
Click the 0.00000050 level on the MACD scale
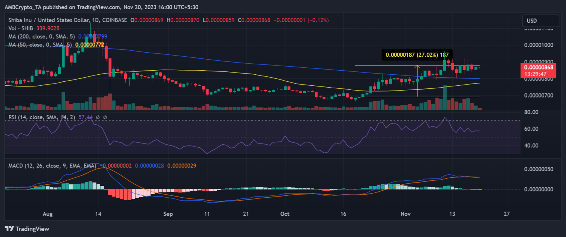tap(538, 169)
